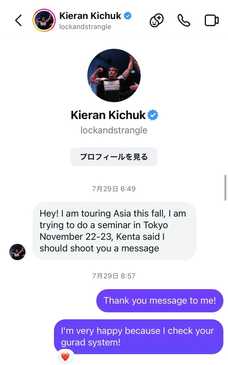Start an audio call with Kieran
The height and width of the screenshot is (365, 228).
[x=184, y=20]
